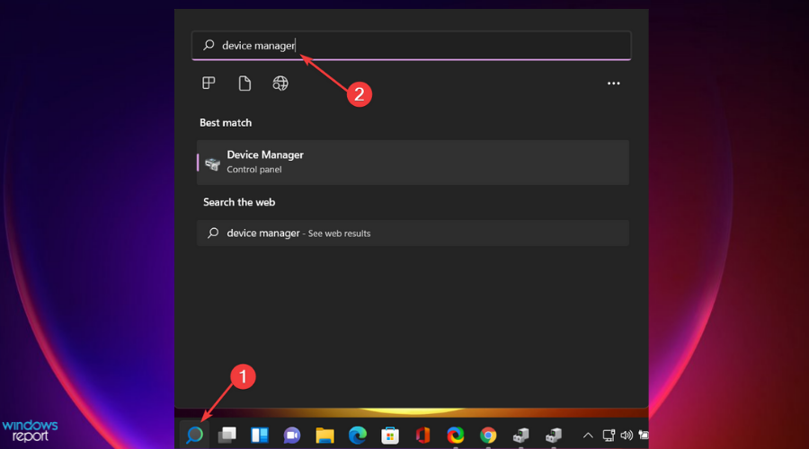Screen dimensions: 809x449
Task: Click the 'Search the web' heading
Action: tap(239, 202)
